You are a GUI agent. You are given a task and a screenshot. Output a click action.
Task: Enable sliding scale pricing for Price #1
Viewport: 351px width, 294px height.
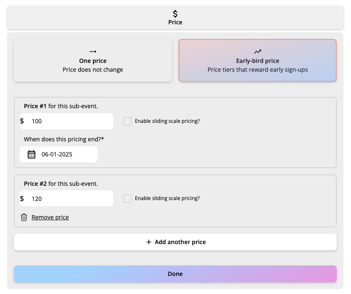coord(127,121)
